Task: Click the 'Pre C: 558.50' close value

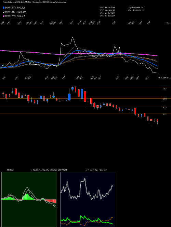Action: coord(107,15)
